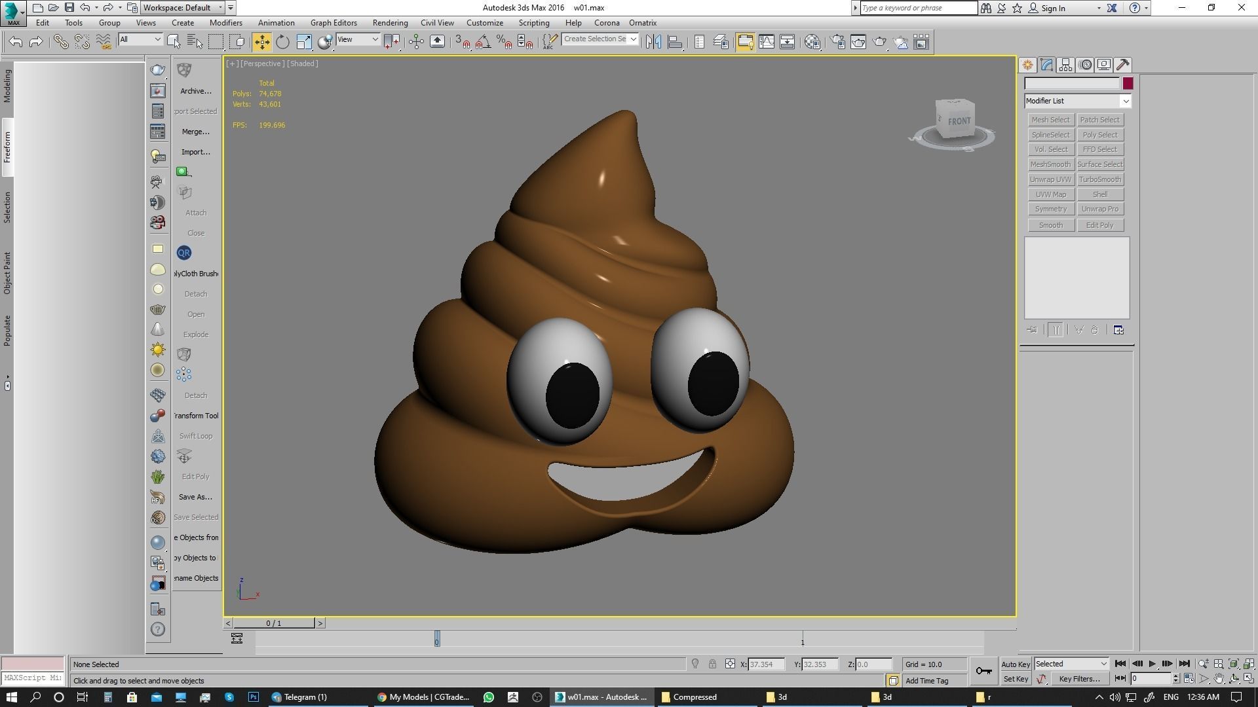The height and width of the screenshot is (707, 1258).
Task: Toggle Angle Snap in main toolbar
Action: [x=483, y=42]
